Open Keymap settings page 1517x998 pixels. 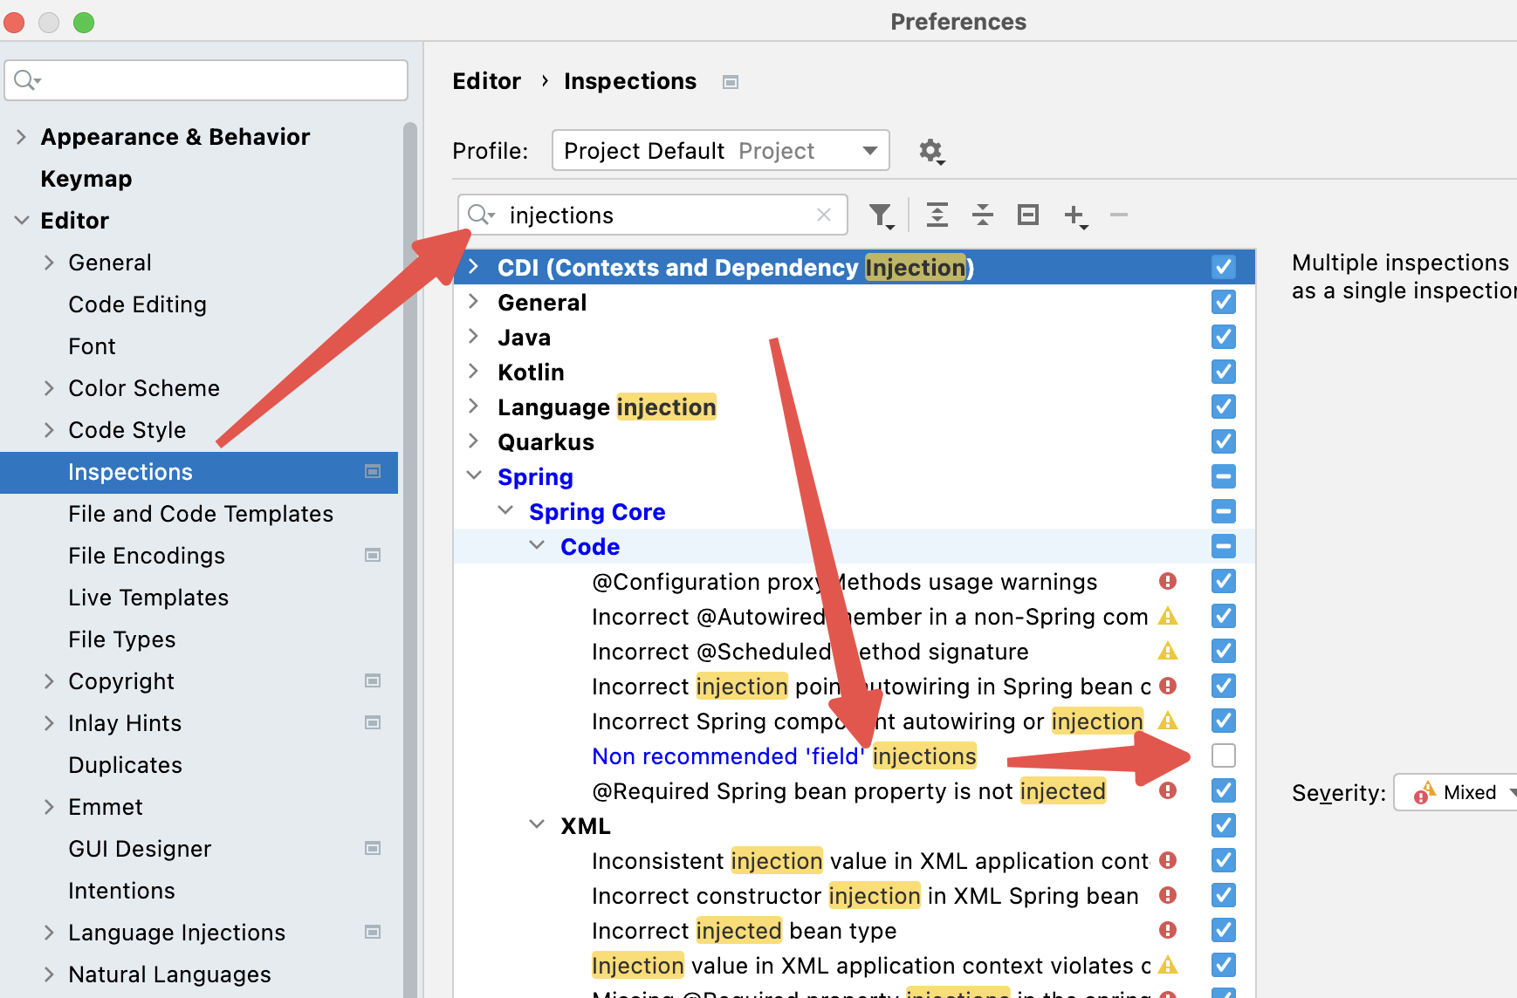tap(86, 179)
